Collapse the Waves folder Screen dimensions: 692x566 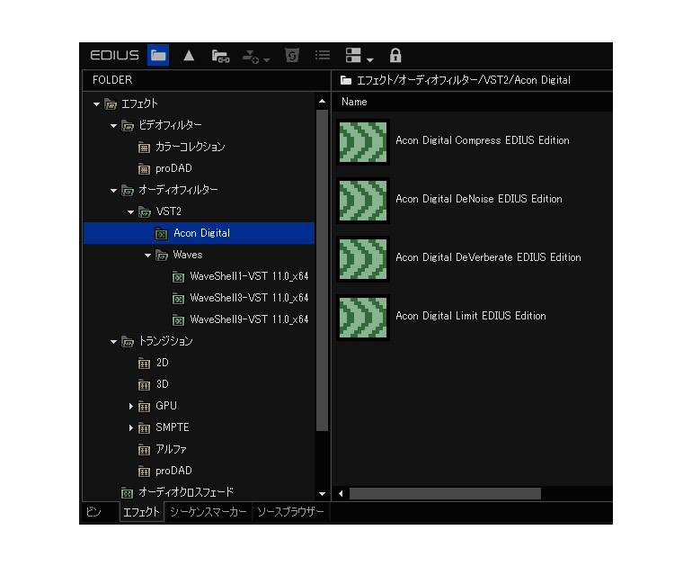148,256
